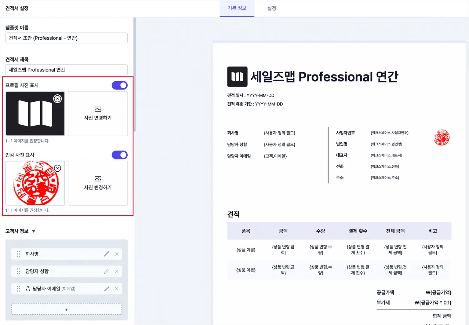Click the 비고 column header
469x325 pixels.
433,231
